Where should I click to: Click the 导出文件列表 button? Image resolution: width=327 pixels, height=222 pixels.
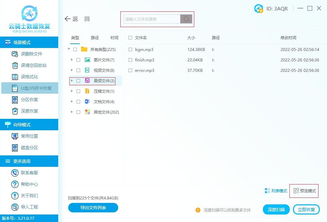pyautogui.click(x=93, y=208)
